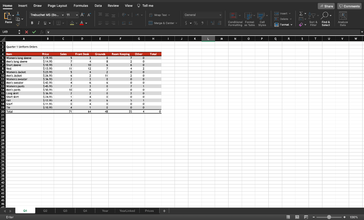Viewport: 364px width, 220px height.
Task: Toggle Bold formatting
Action: [32, 23]
